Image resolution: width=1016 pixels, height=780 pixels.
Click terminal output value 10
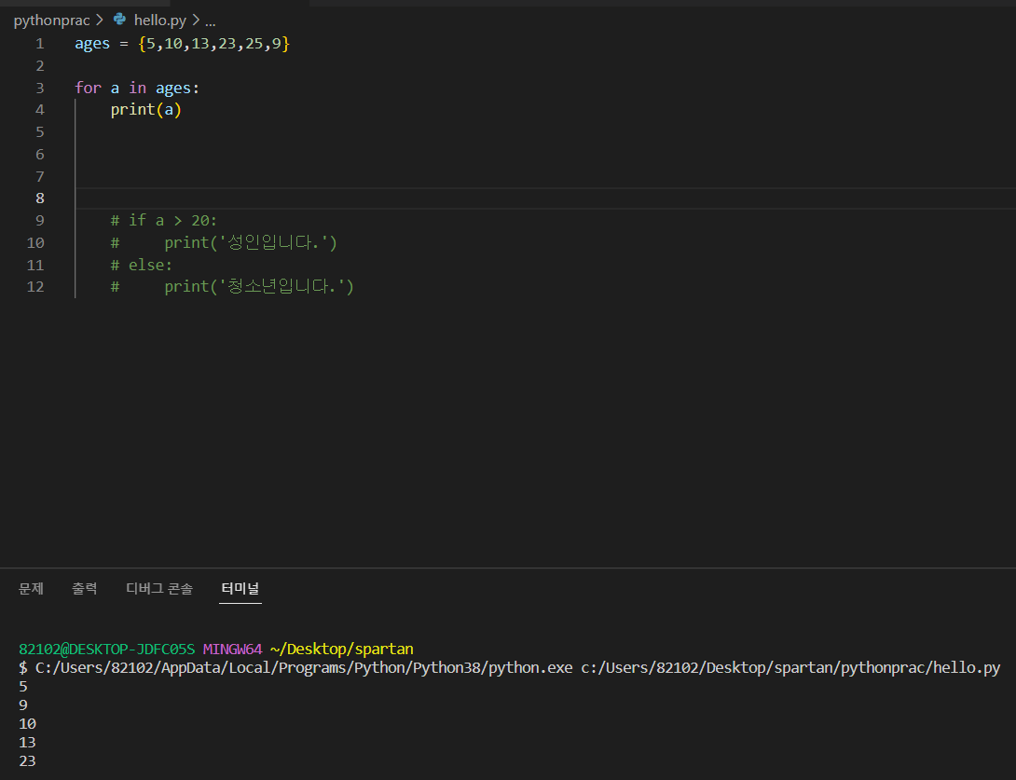(x=27, y=724)
